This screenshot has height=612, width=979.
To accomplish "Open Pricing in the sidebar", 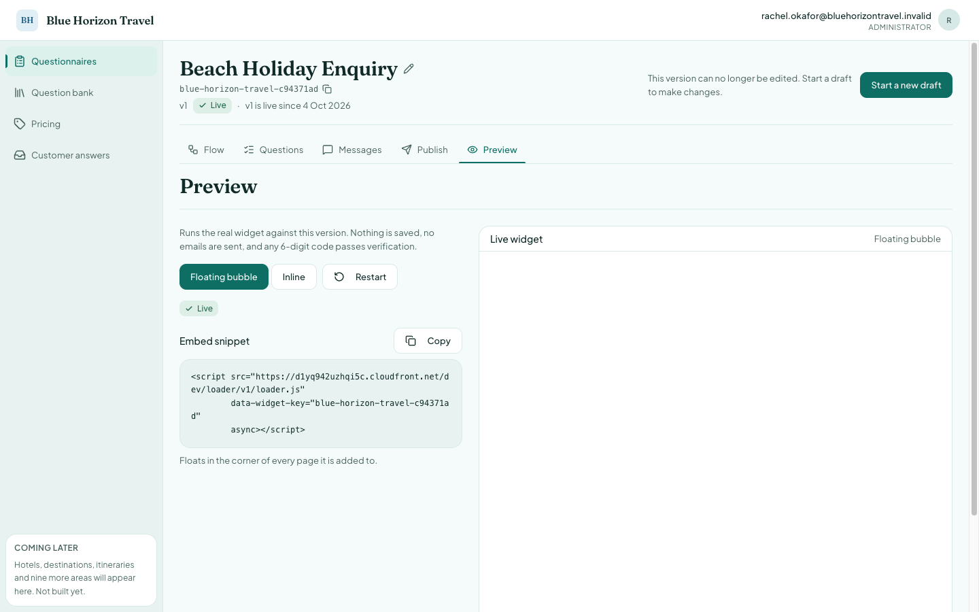I will (81, 124).
